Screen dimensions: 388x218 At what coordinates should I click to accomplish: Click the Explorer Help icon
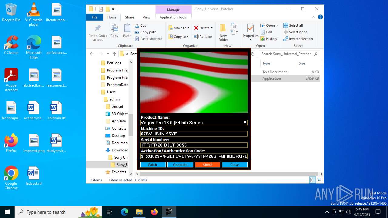point(320,17)
